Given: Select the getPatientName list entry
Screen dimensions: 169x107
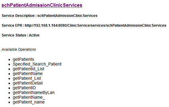Looking at the screenshot, I should tap(28, 74).
